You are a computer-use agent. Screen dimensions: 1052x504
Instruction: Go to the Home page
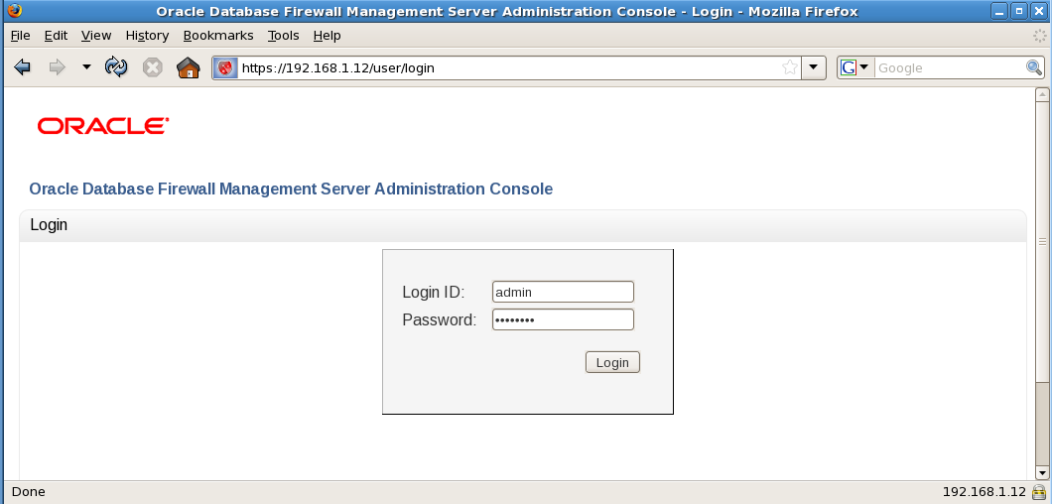coord(188,67)
